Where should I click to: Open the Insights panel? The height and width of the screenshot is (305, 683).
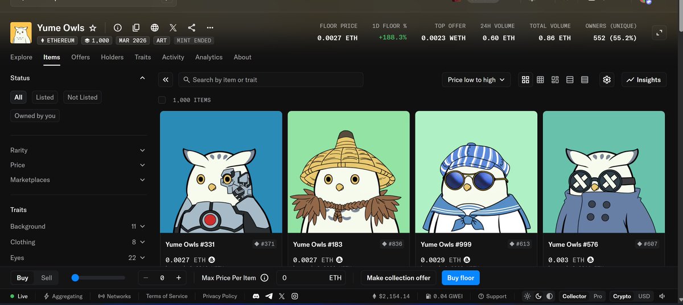644,80
